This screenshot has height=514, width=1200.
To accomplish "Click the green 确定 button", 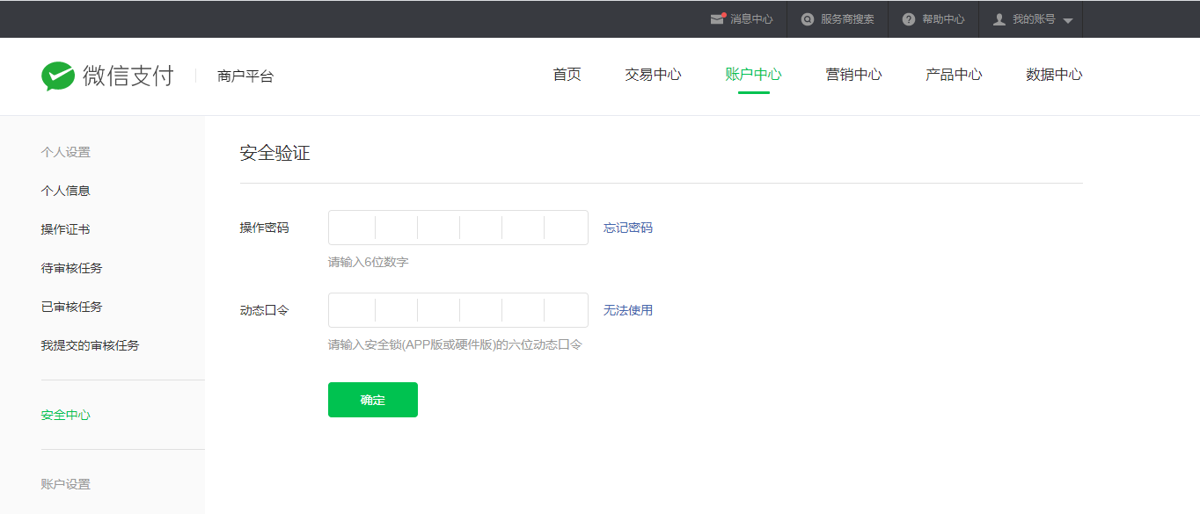I will pos(373,400).
